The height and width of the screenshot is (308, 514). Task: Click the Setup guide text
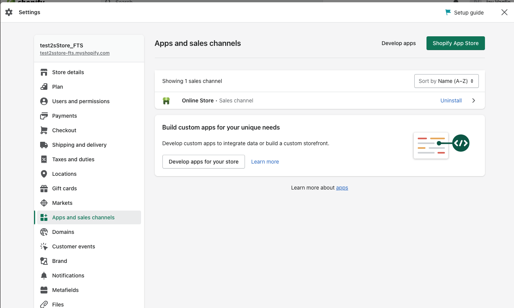(469, 13)
